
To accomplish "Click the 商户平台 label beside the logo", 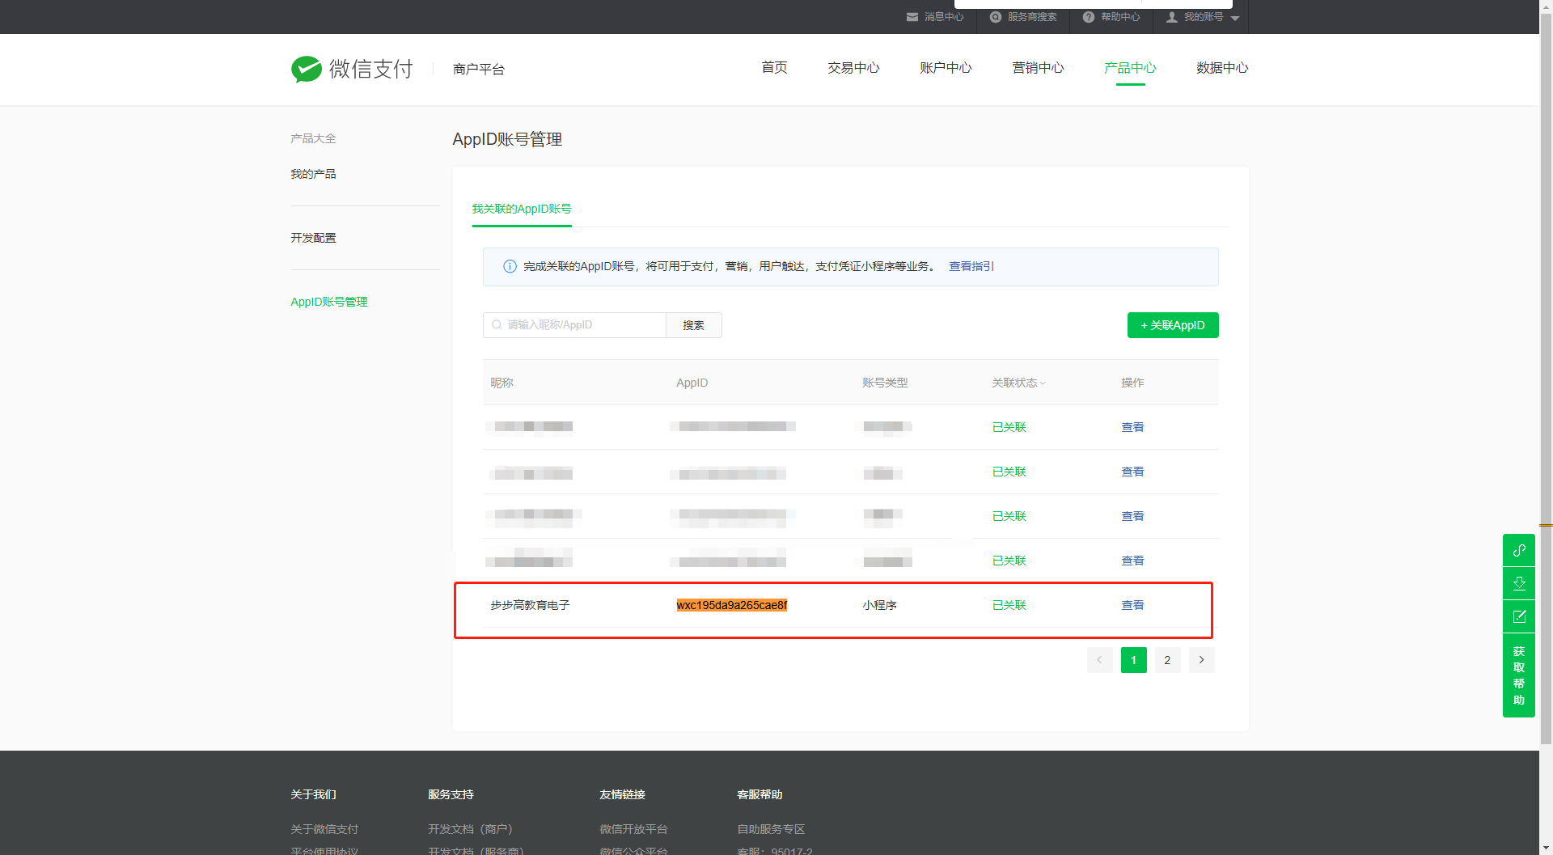I will (479, 70).
